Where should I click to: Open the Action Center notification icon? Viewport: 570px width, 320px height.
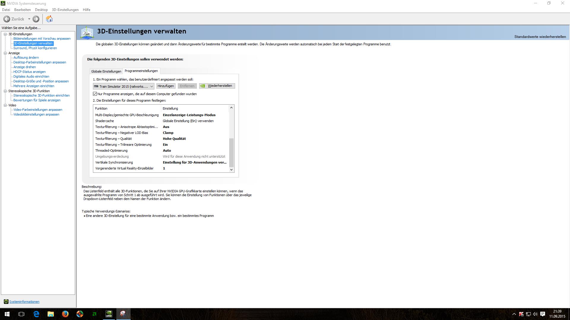click(x=543, y=314)
